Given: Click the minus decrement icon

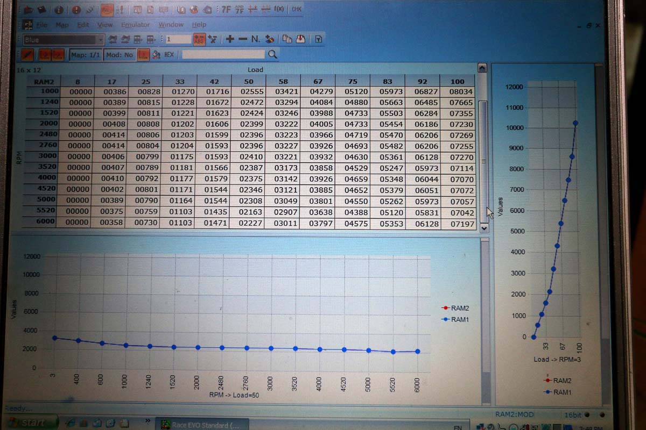Looking at the screenshot, I should (x=242, y=39).
